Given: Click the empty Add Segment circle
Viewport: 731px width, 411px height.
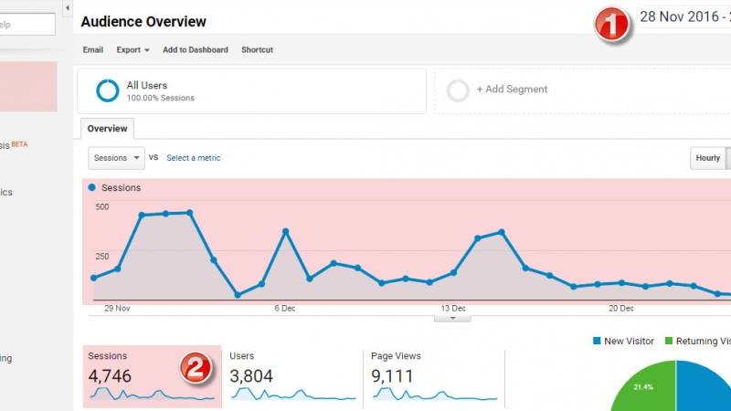Looking at the screenshot, I should point(458,90).
